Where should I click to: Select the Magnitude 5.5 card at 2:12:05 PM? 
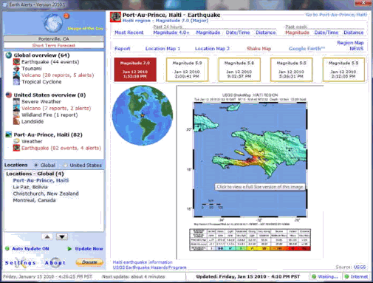(343, 69)
